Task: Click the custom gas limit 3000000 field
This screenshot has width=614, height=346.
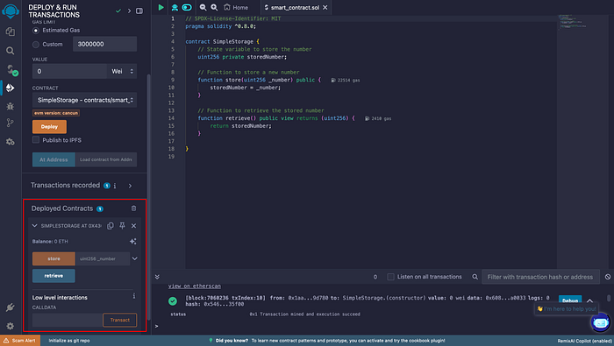Action: coord(104,44)
